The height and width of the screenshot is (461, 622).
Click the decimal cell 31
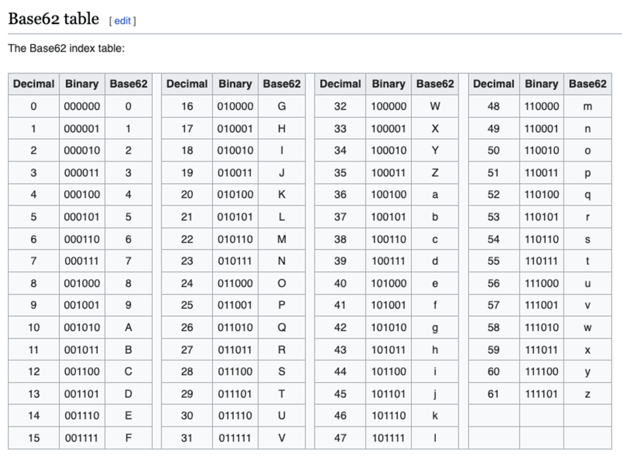tap(187, 438)
